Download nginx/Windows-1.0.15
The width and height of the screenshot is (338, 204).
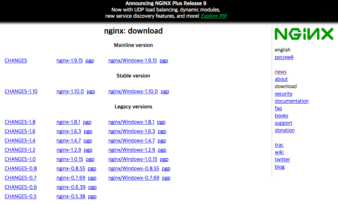[133, 159]
